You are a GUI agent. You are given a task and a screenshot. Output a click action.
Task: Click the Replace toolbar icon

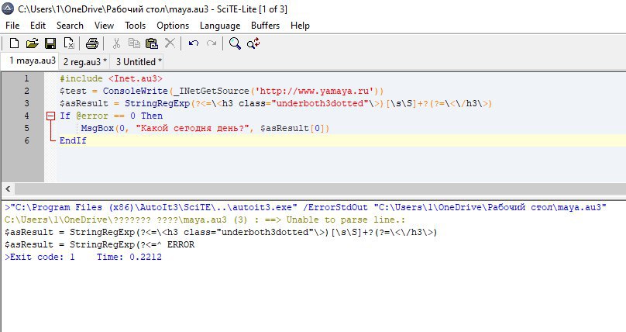pos(253,43)
